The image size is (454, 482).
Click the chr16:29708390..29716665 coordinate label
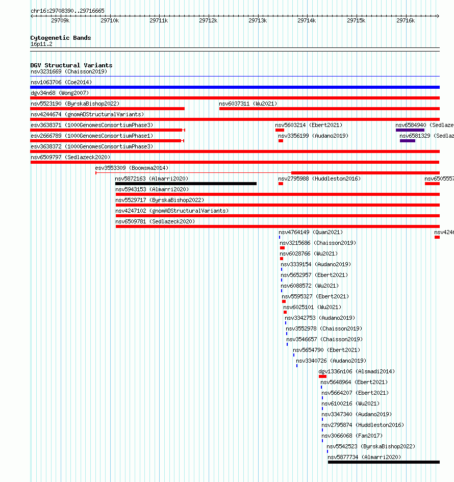pos(68,11)
